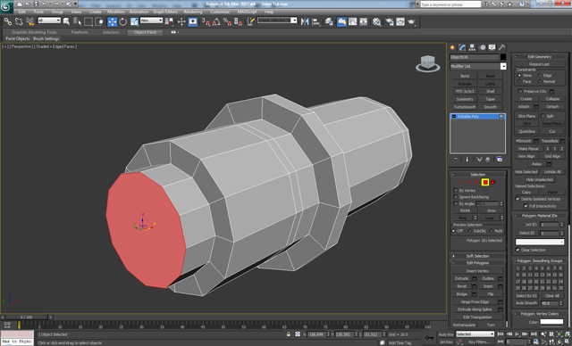The width and height of the screenshot is (572, 346).
Task: Collapse the Edit Polygons rollout
Action: coord(477,263)
